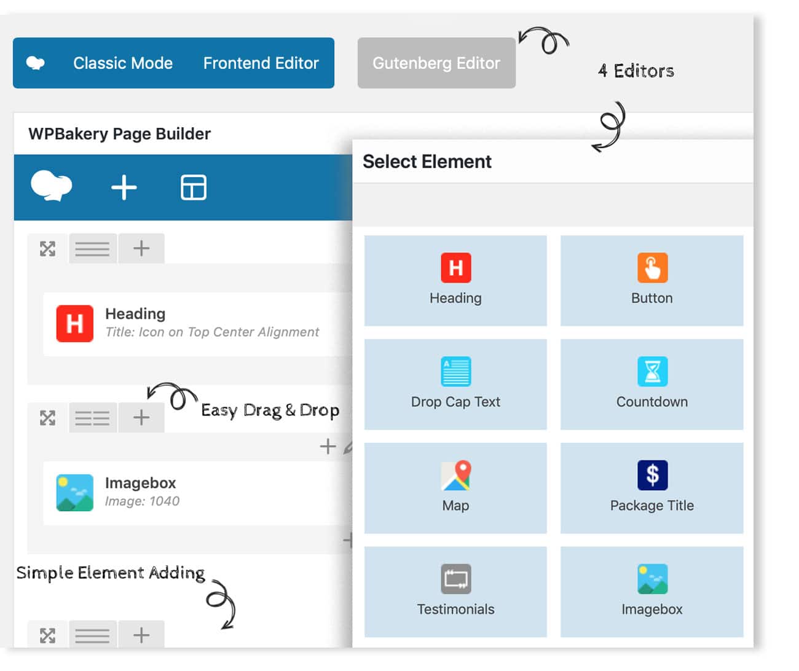Click the WPBakery Page Builder title
This screenshot has width=799, height=671.
pyautogui.click(x=119, y=134)
